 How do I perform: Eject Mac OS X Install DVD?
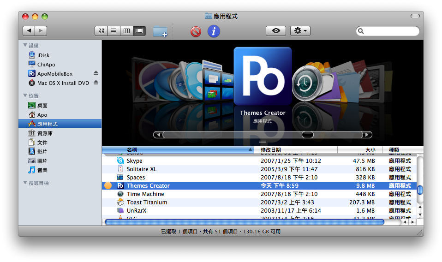[x=96, y=83]
